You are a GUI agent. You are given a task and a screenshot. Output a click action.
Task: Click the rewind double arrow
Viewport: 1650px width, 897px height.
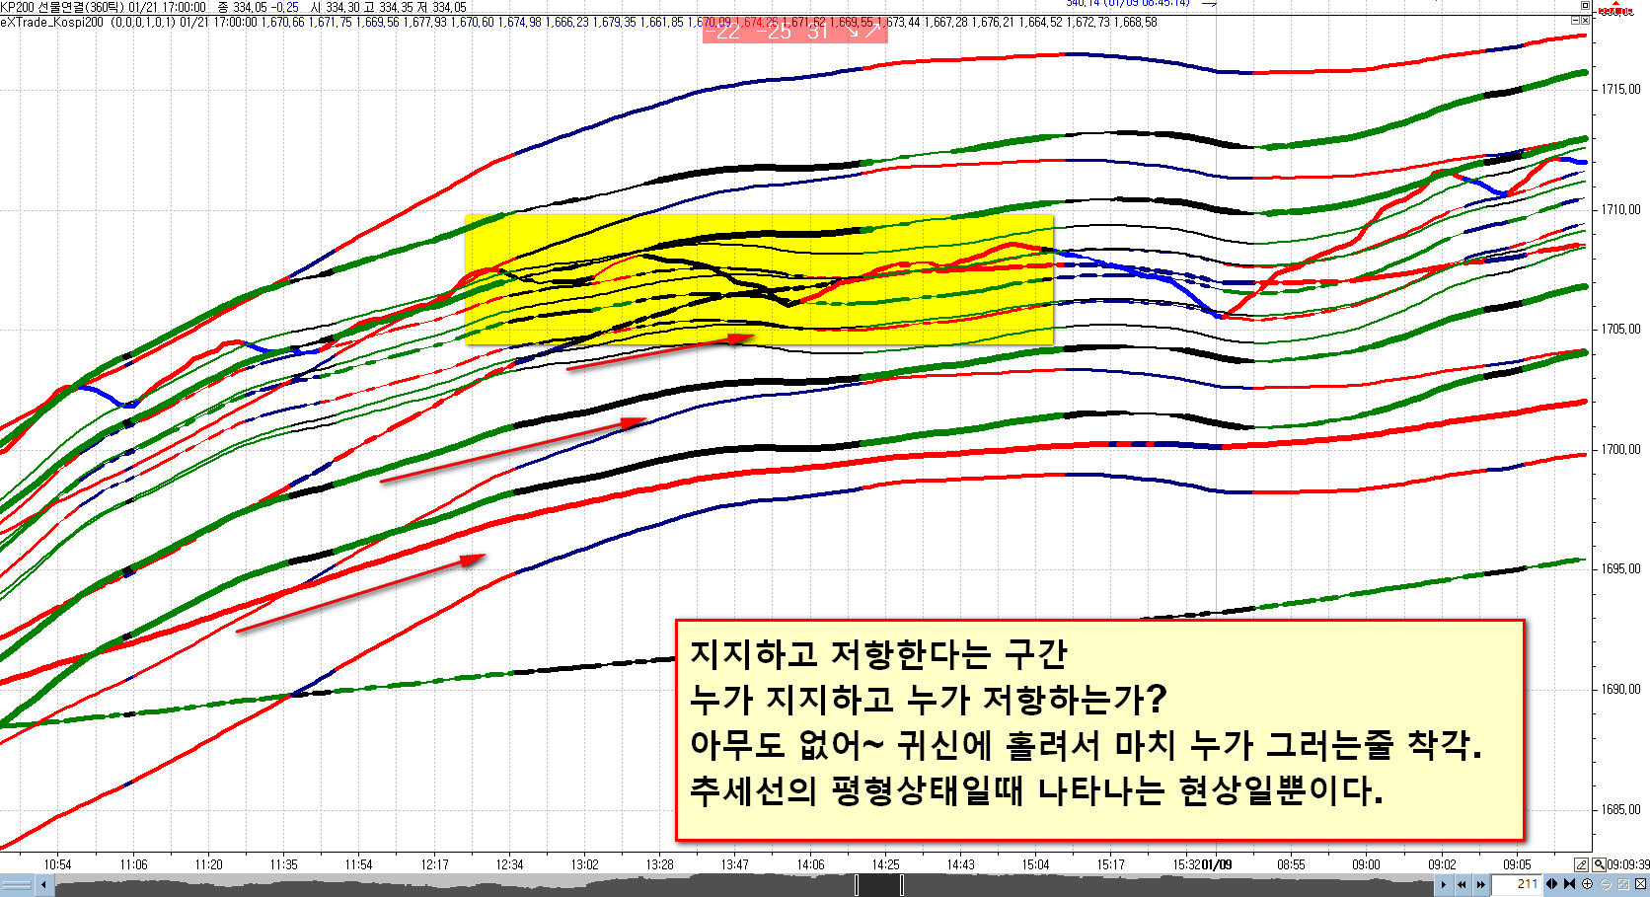[1462, 885]
